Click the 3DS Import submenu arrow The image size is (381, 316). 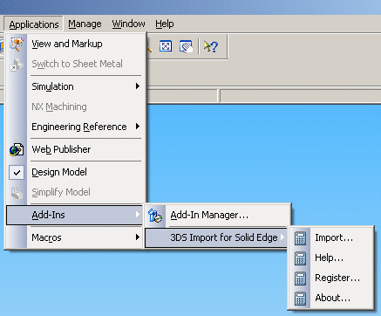[282, 237]
